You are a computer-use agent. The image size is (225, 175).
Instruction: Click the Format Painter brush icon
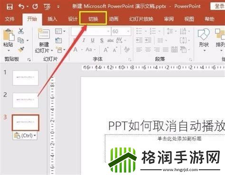pos(21,49)
